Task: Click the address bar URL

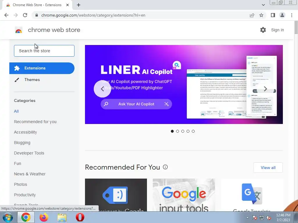Action: point(93,15)
